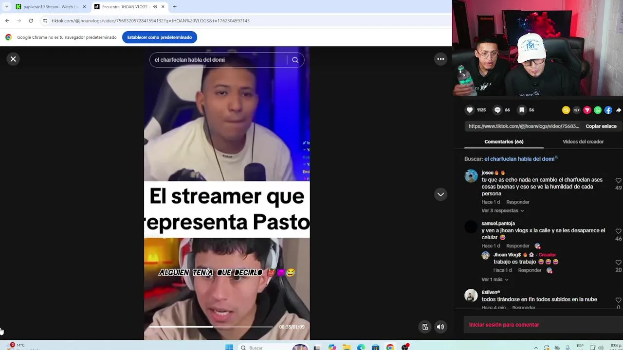Share the video on WhatsApp
Viewport: 623px width, 350px height.
(x=598, y=110)
